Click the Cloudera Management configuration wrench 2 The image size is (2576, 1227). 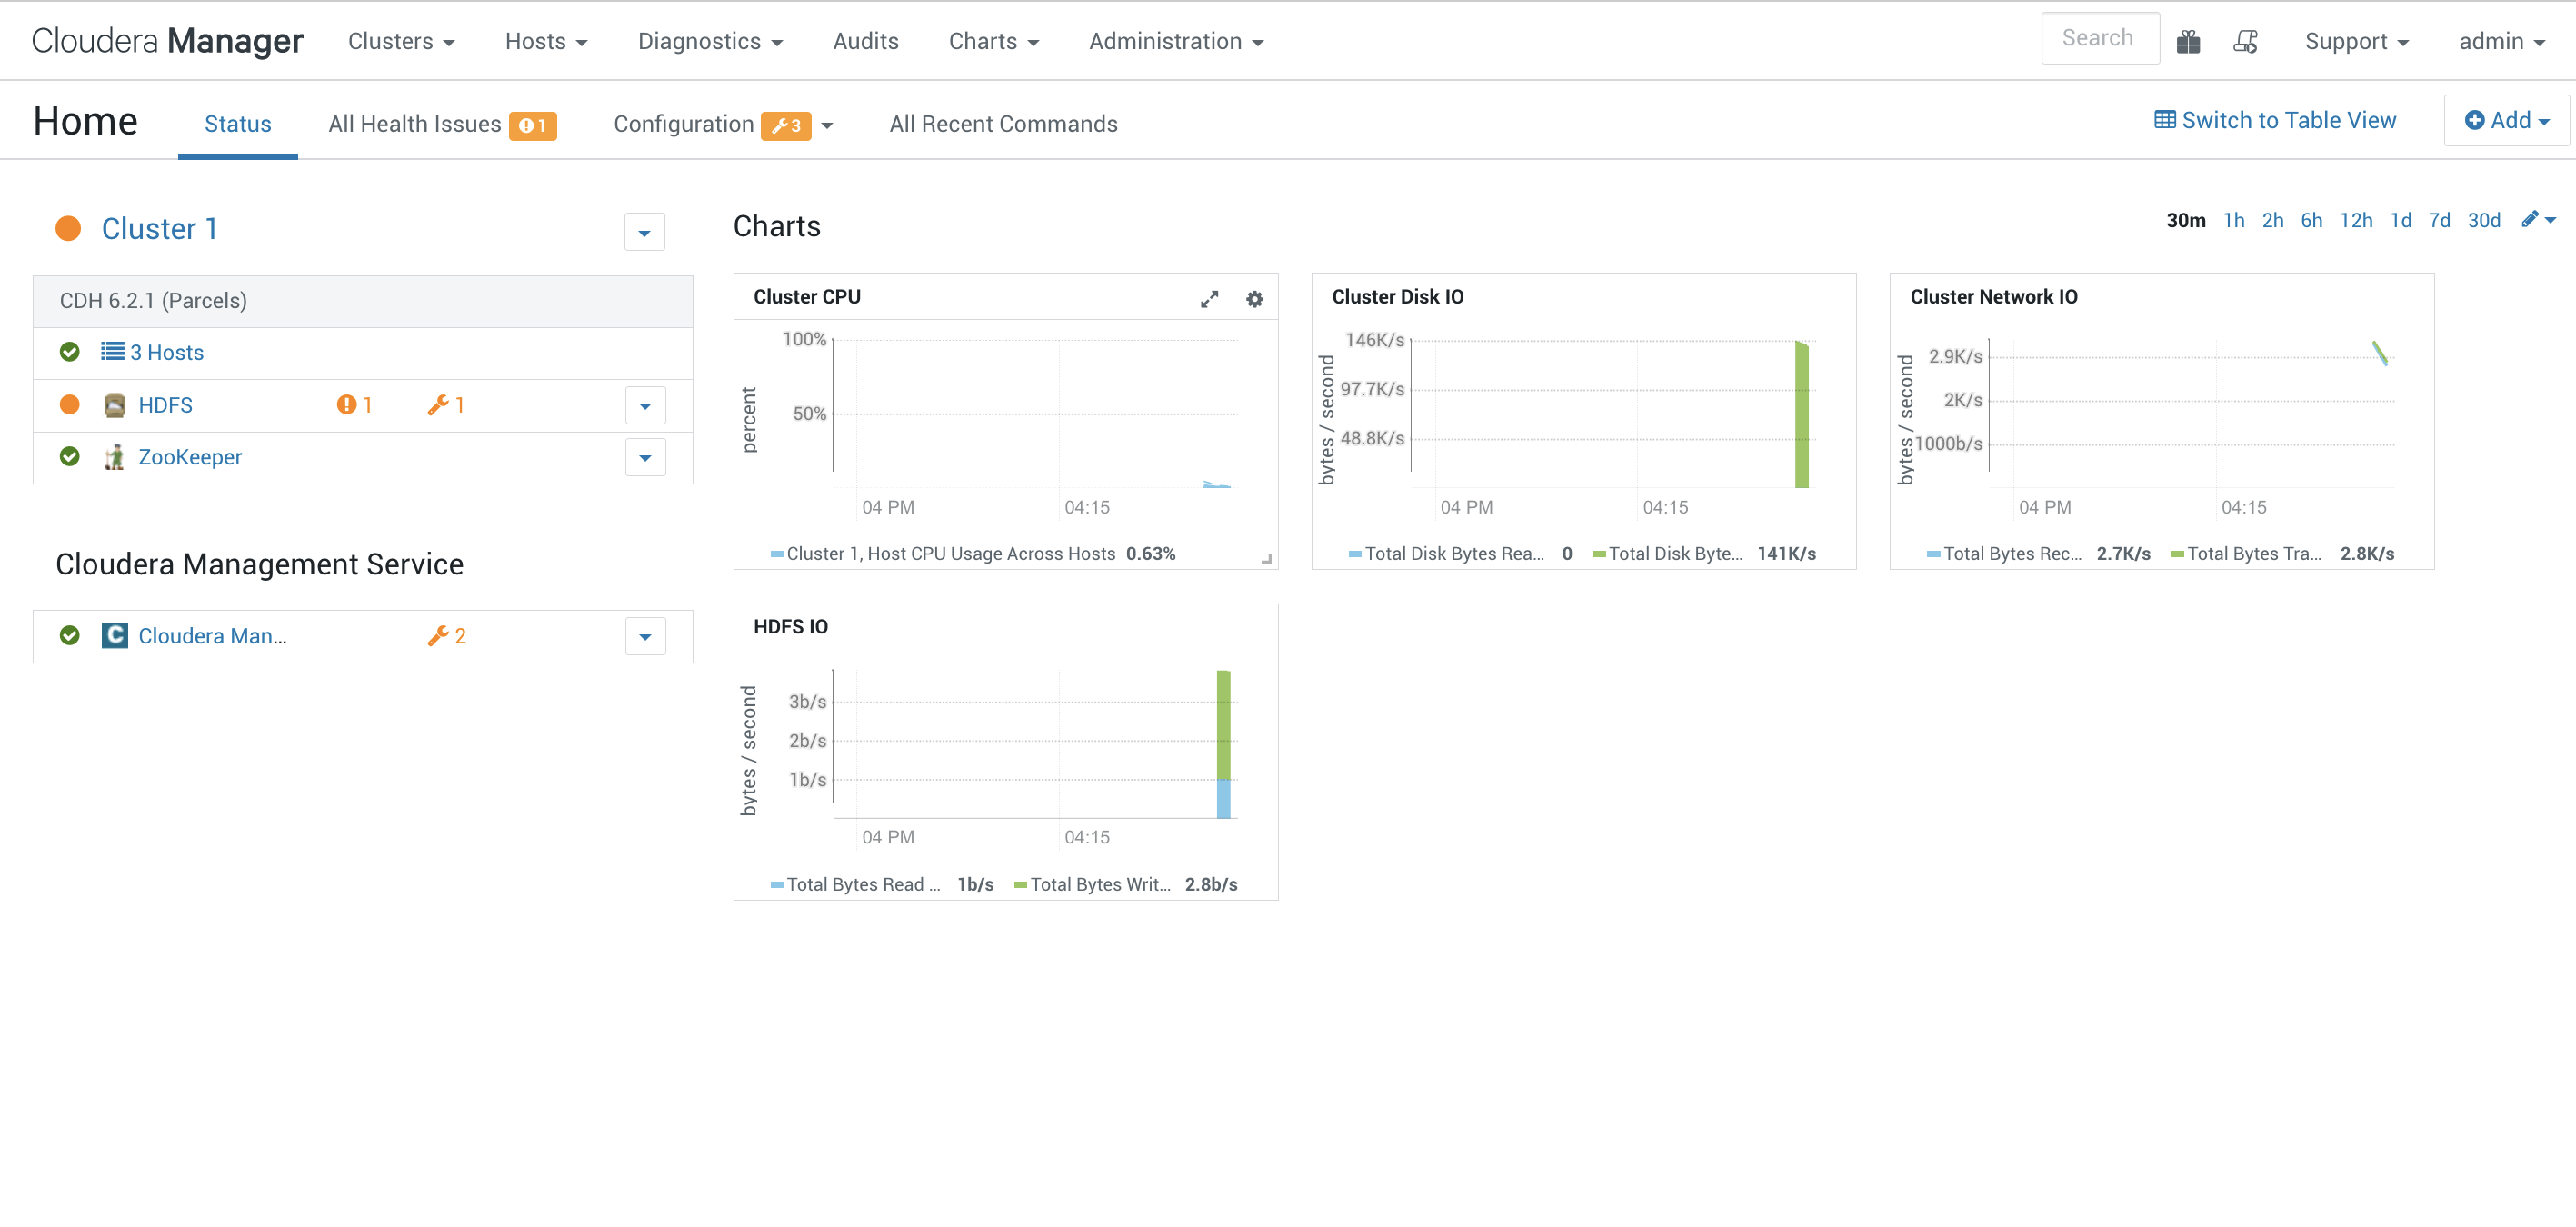(x=446, y=635)
